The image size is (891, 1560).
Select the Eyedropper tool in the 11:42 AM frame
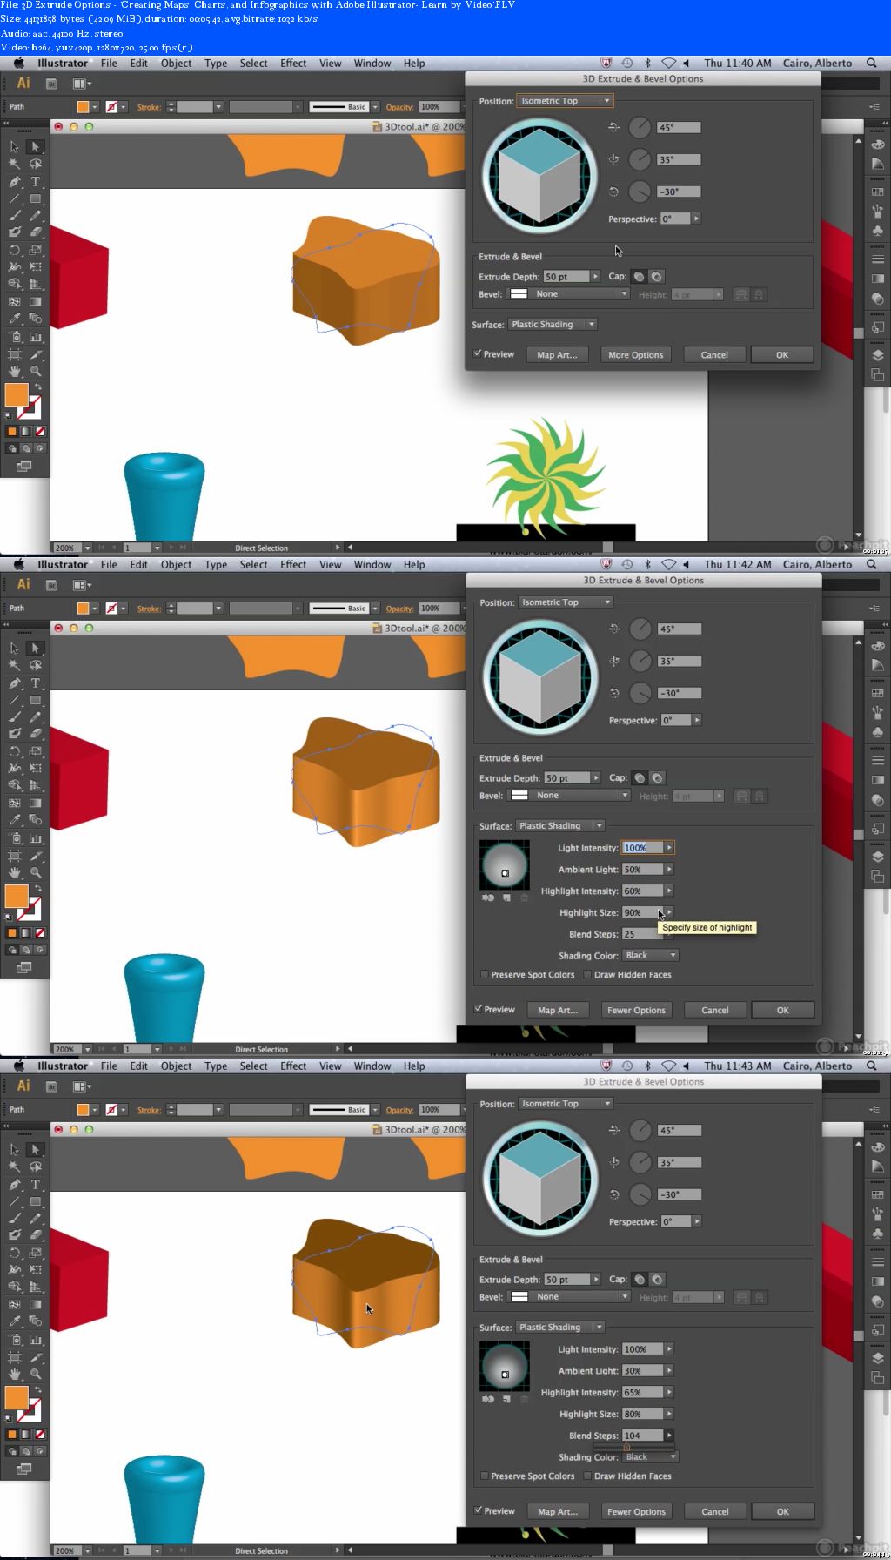15,820
